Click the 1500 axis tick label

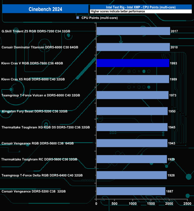click(x=151, y=204)
